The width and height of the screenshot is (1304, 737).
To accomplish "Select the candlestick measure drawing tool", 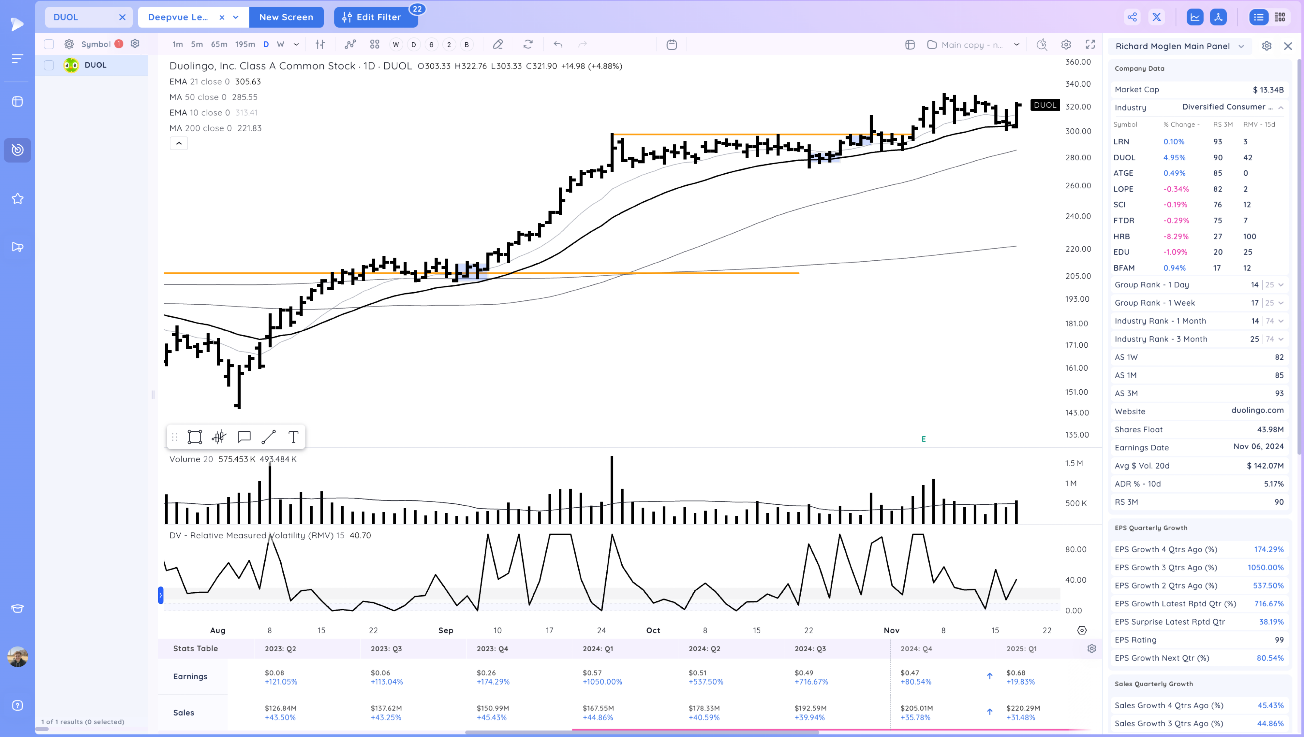I will click(x=219, y=437).
